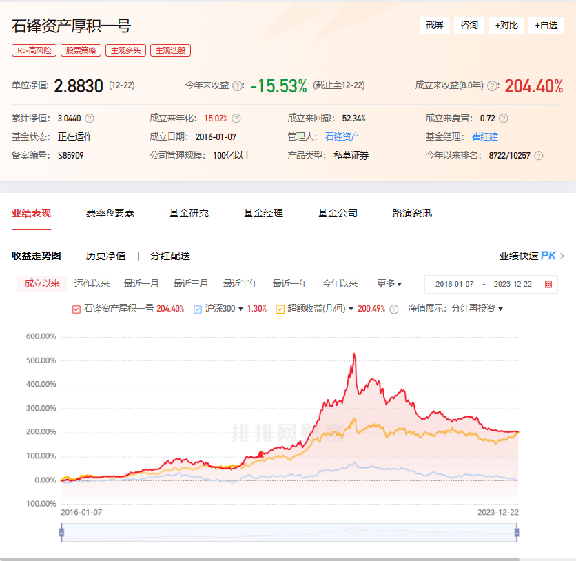576x561 pixels.
Task: Click date range input 2016-01-07 ~ 2023-12-22
Action: [491, 284]
